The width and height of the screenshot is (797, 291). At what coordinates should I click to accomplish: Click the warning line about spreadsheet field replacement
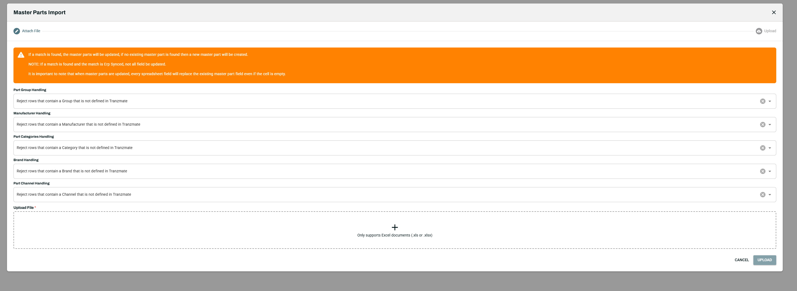coord(157,74)
